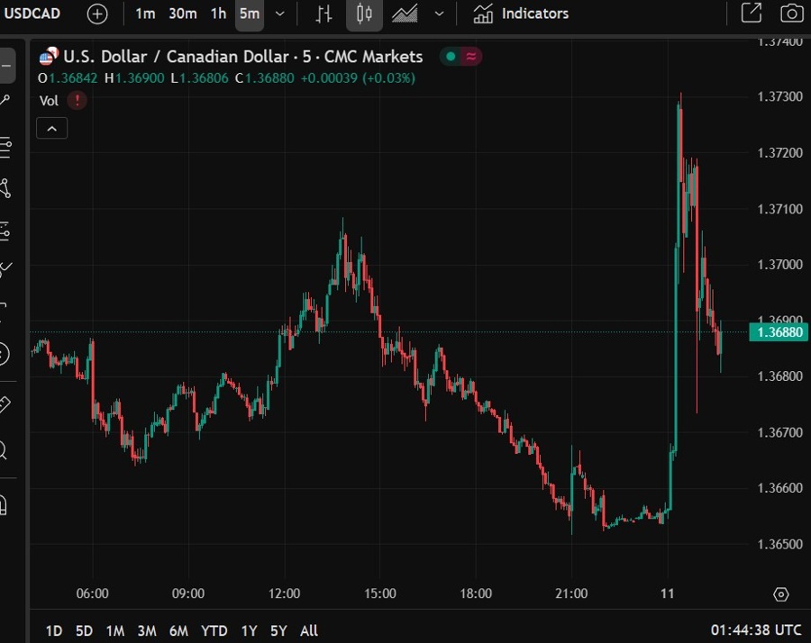Select the bars chart style icon
811x643 pixels.
(x=323, y=14)
